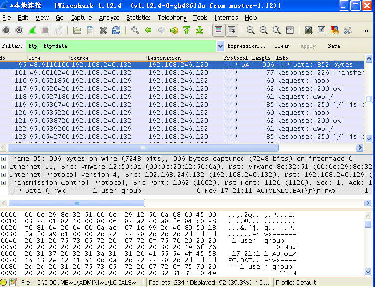Click expert info yellow status circle
Screen dimensions: 375x287
[x=3, y=282]
